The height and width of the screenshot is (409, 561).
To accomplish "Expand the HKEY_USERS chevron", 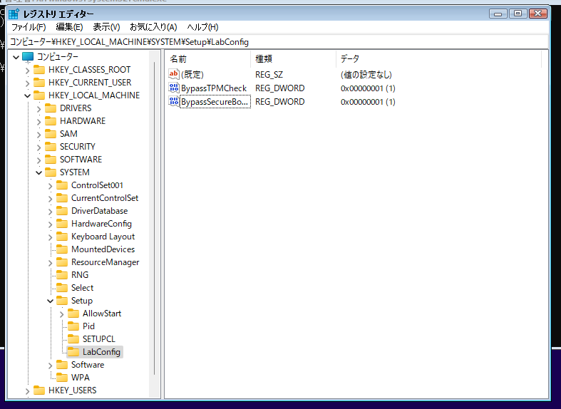I will pyautogui.click(x=28, y=391).
